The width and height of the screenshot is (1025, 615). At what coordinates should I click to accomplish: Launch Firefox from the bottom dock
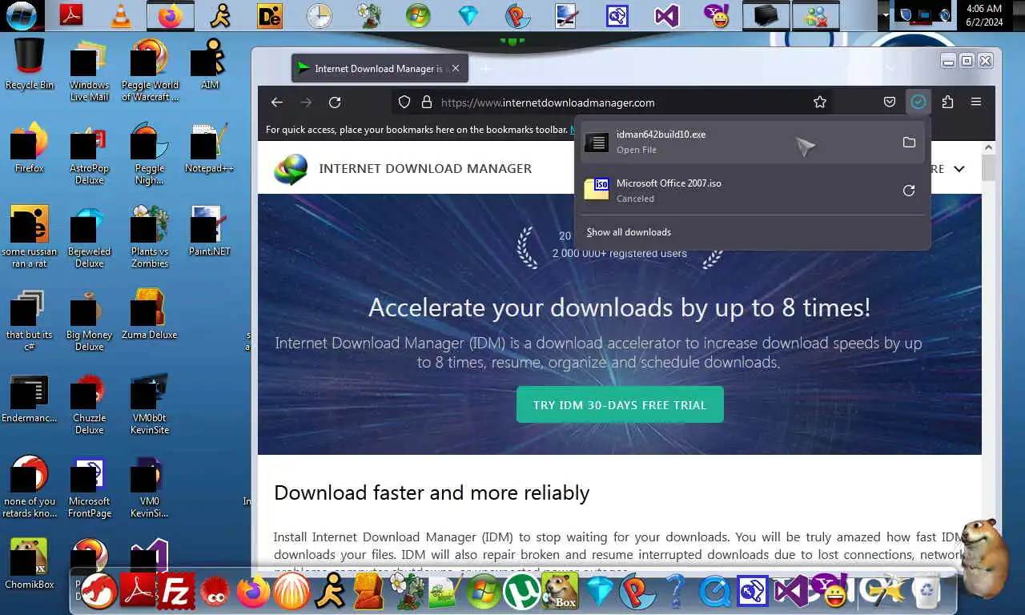coord(253,592)
